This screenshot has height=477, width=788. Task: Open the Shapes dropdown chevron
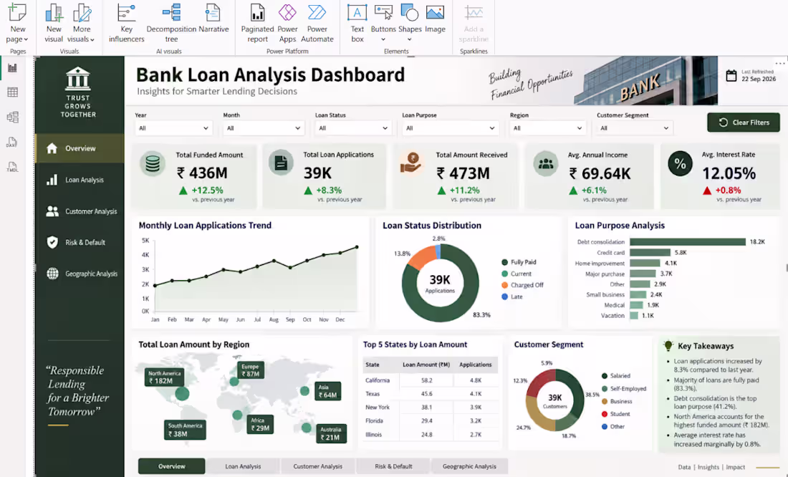coord(409,39)
